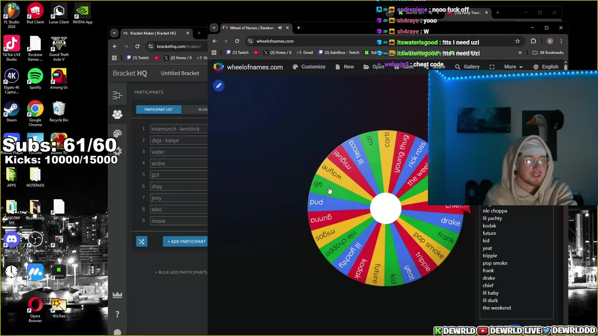598x336 pixels.
Task: Open the theme palette icon in Bracket HQ sidebar
Action: 117,133
